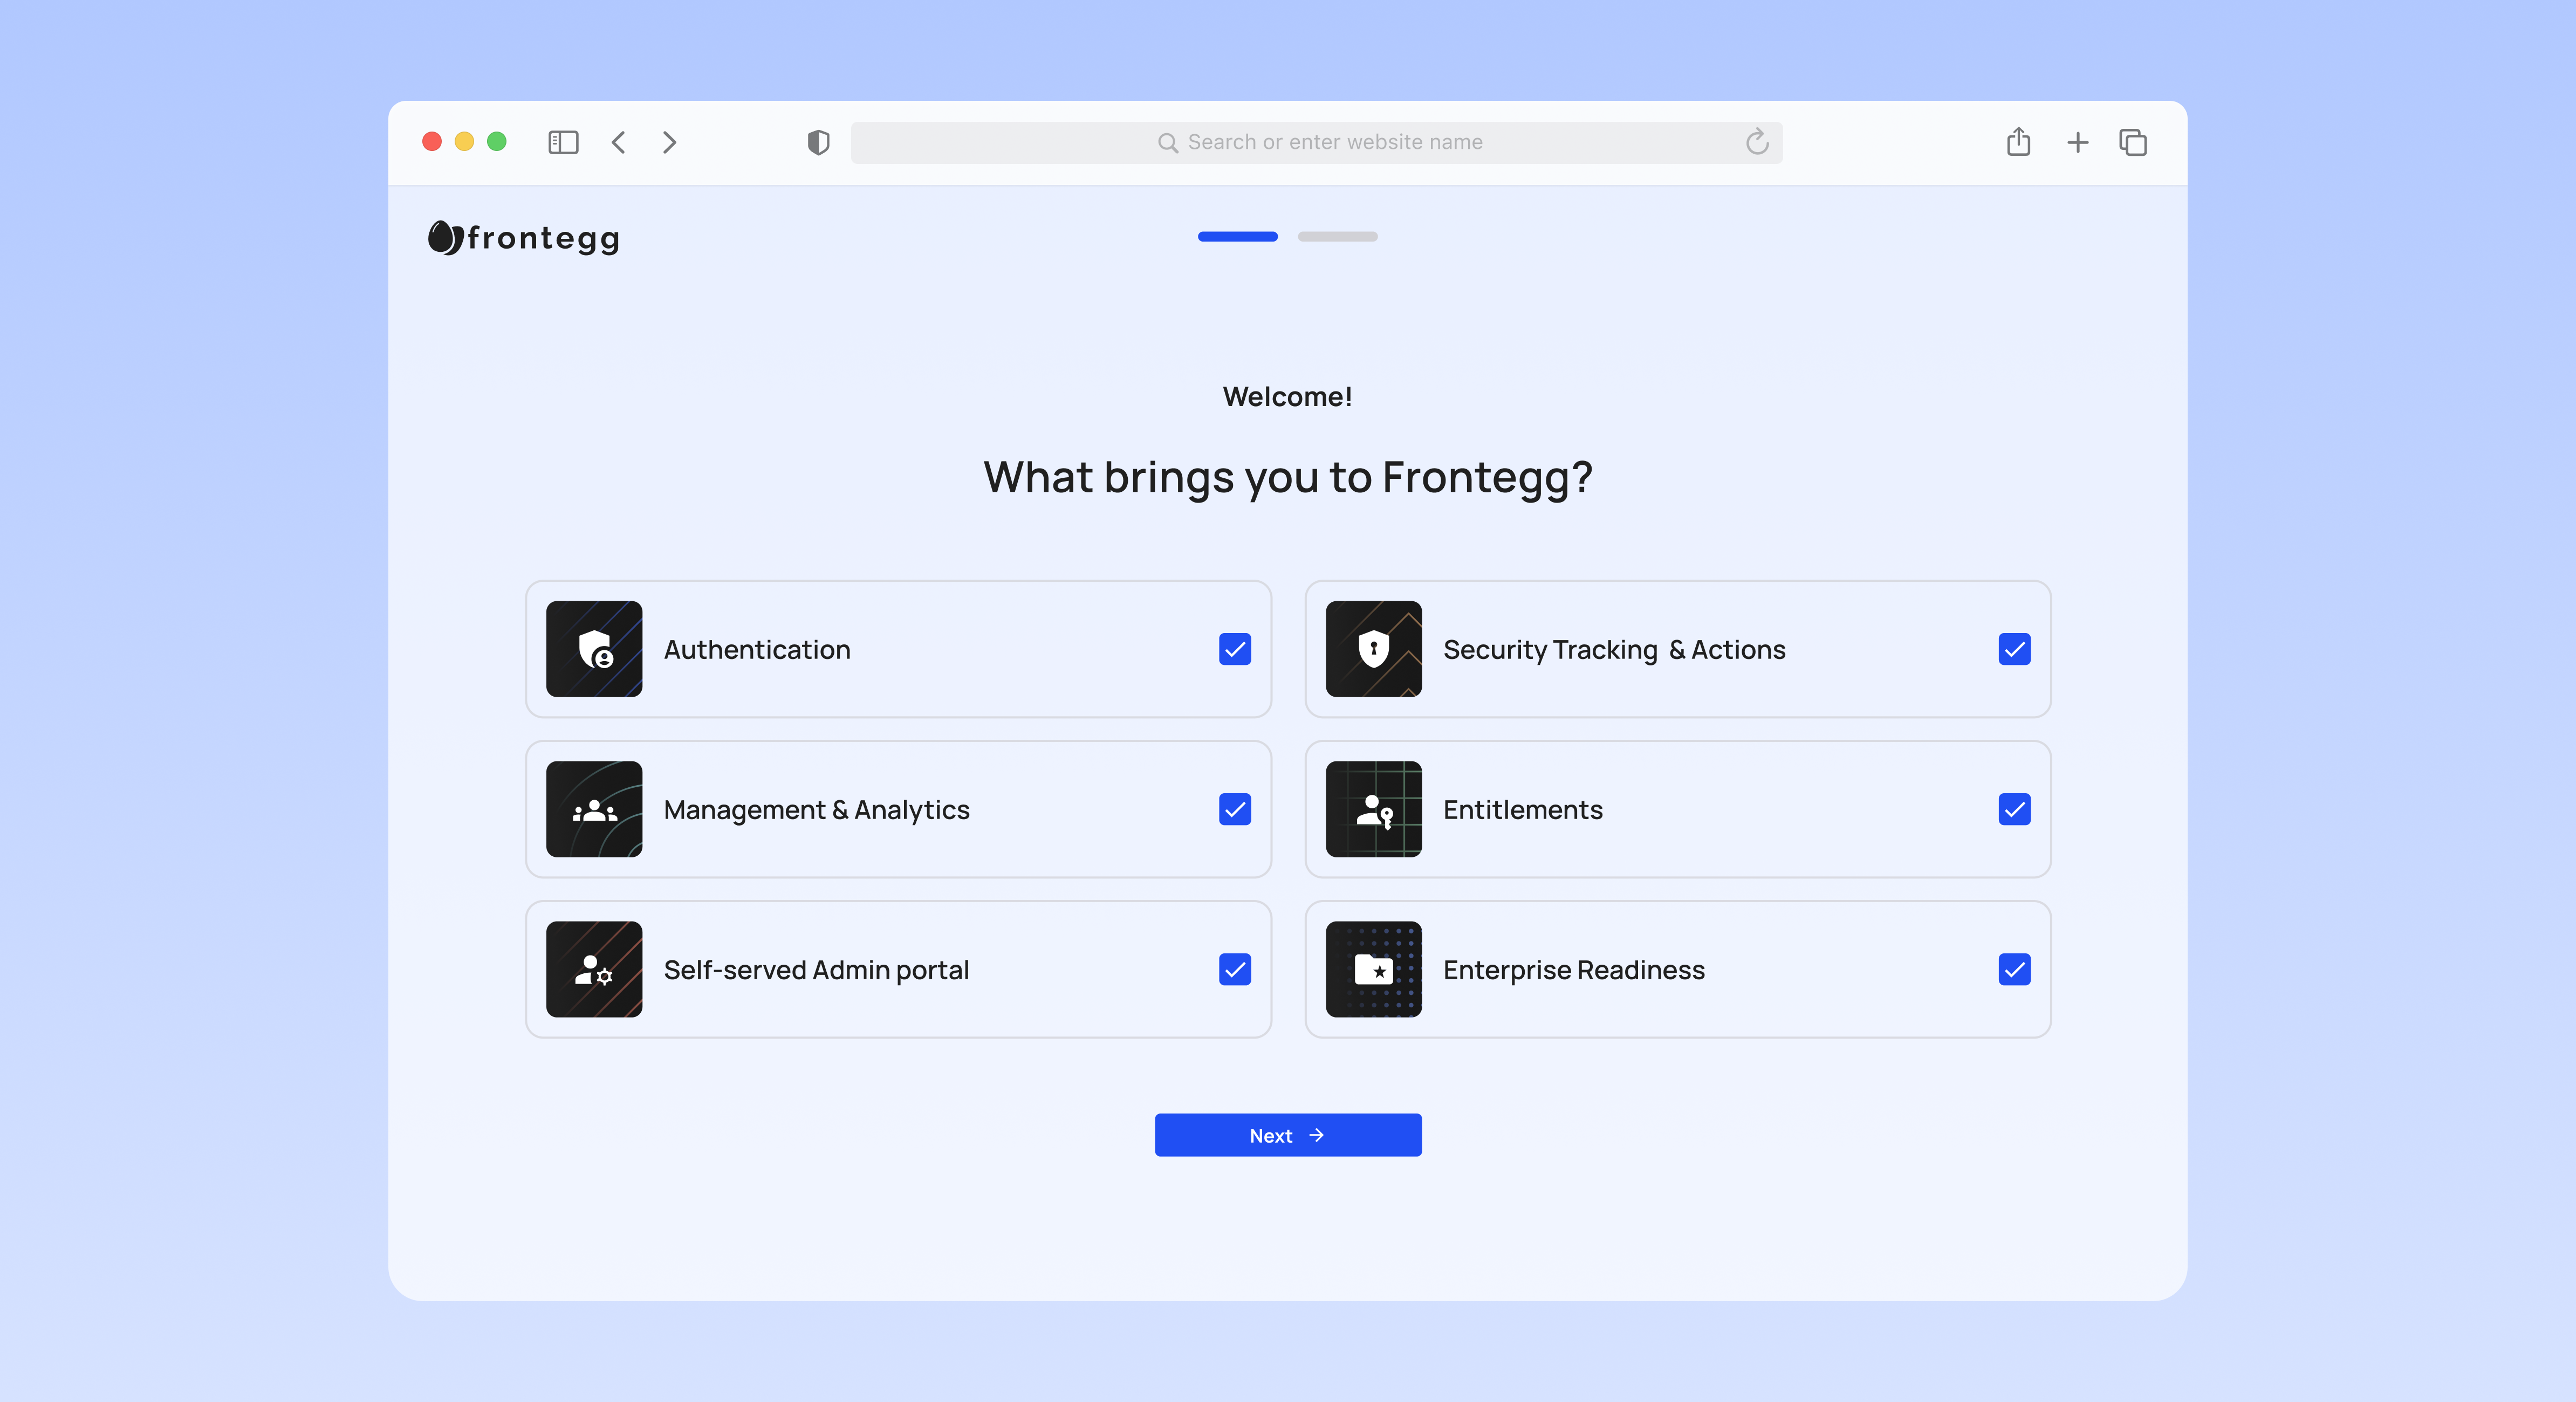Image resolution: width=2576 pixels, height=1402 pixels.
Task: Click the first step progress indicator
Action: [x=1237, y=237]
